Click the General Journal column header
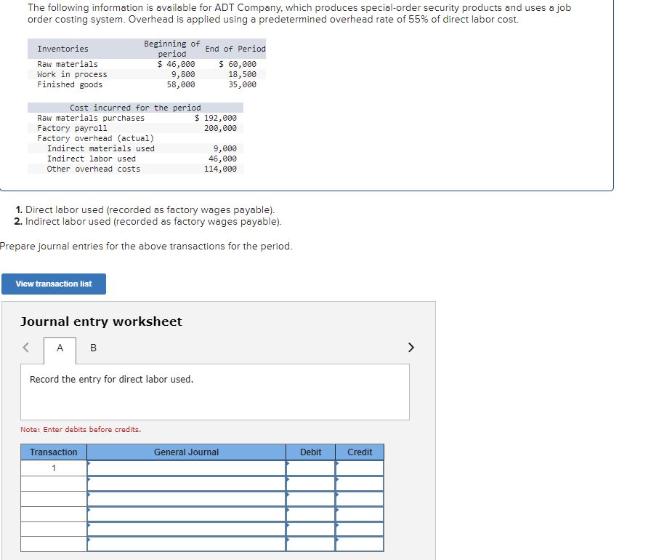 coord(185,452)
